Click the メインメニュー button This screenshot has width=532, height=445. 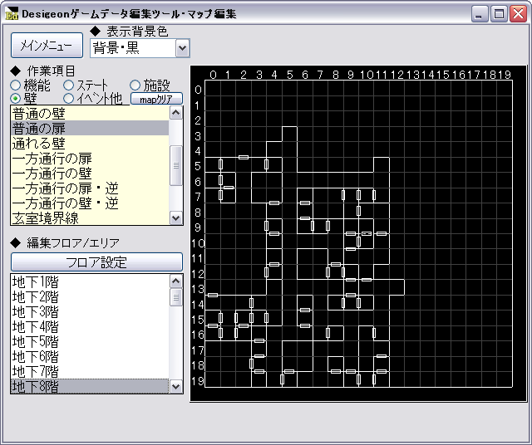coord(47,46)
